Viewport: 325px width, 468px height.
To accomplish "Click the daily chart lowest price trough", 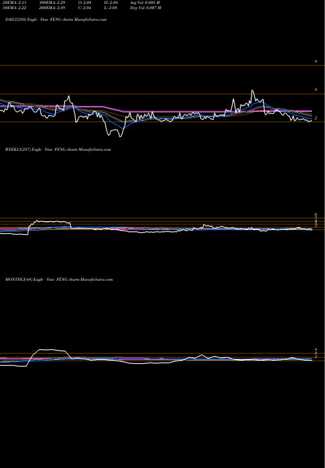I will coord(120,136).
